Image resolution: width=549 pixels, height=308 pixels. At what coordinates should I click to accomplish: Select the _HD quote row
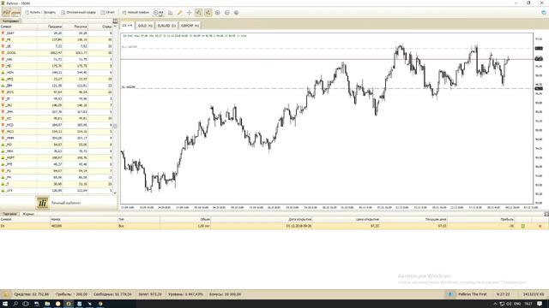point(56,66)
